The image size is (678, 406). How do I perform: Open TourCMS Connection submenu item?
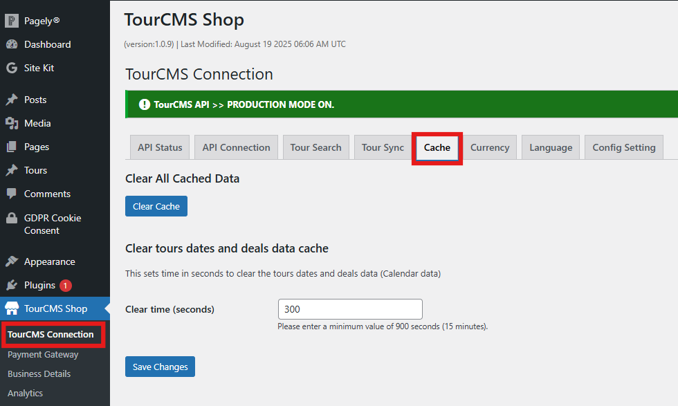pyautogui.click(x=51, y=334)
